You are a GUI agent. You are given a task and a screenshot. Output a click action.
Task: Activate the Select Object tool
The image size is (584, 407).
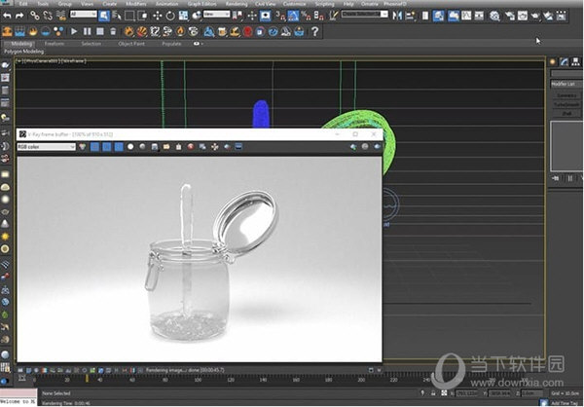(104, 16)
